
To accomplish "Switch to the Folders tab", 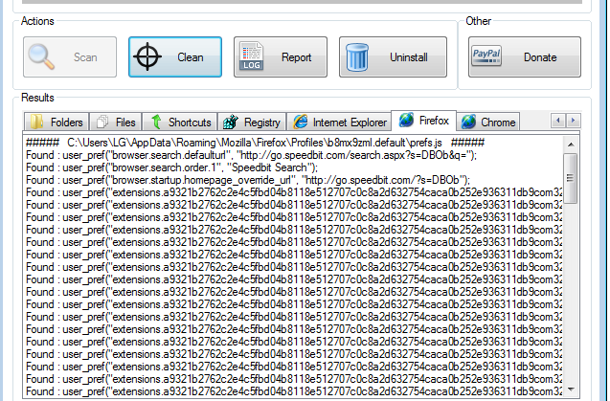I will [x=56, y=122].
